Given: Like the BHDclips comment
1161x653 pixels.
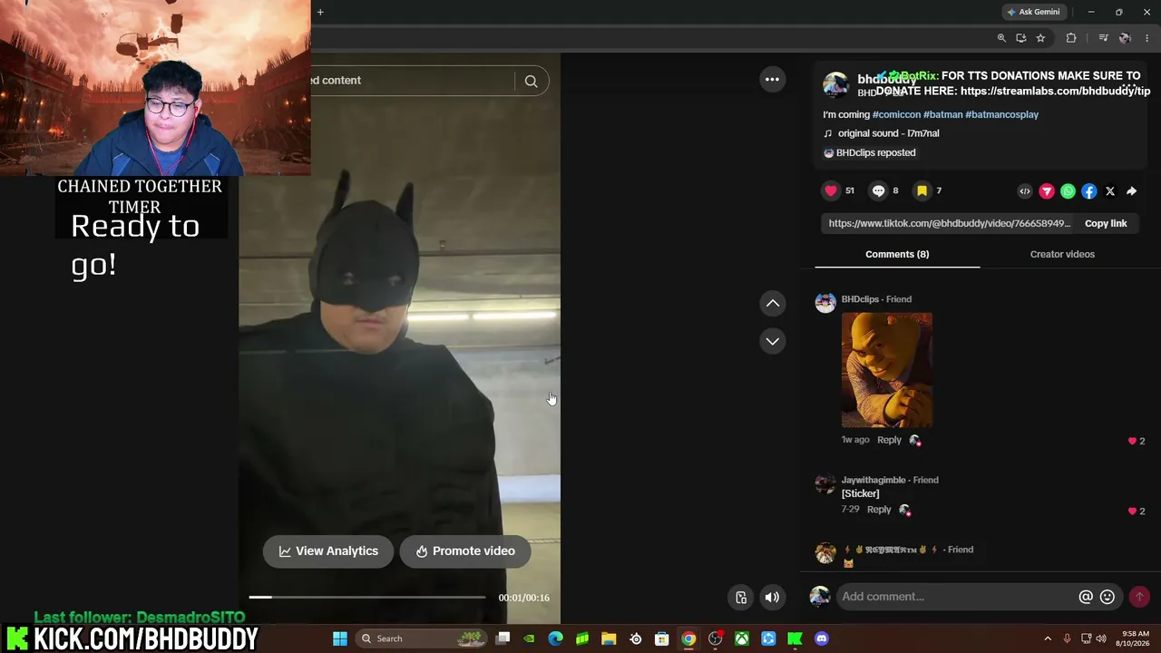Looking at the screenshot, I should tap(1132, 441).
